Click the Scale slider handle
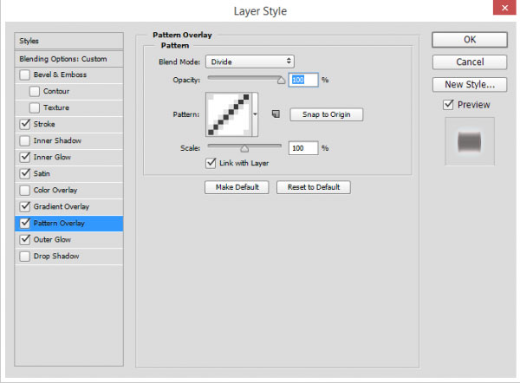 [x=244, y=148]
